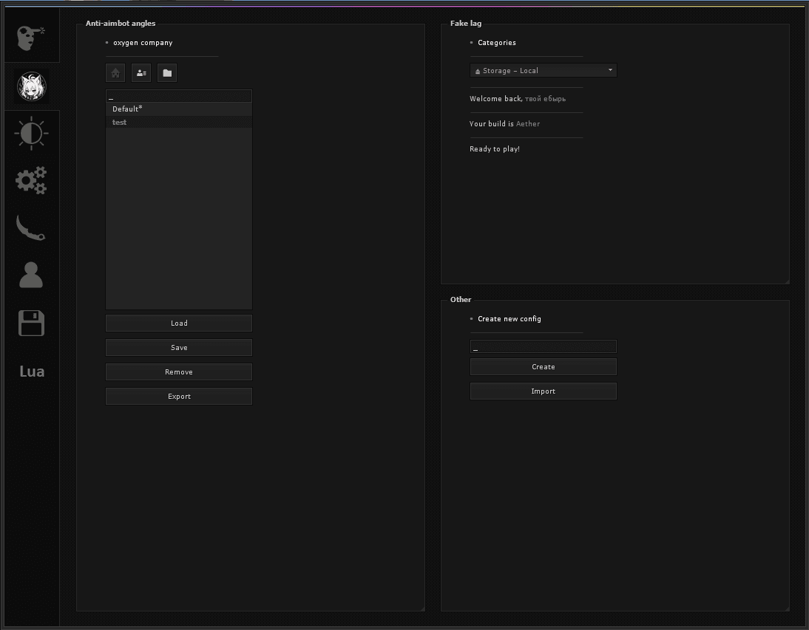Focus the new config name field
809x630 pixels.
544,346
